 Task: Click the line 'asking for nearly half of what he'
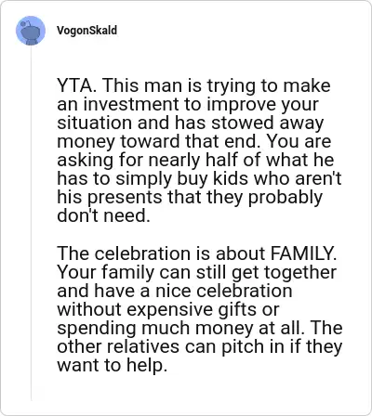pos(195,160)
